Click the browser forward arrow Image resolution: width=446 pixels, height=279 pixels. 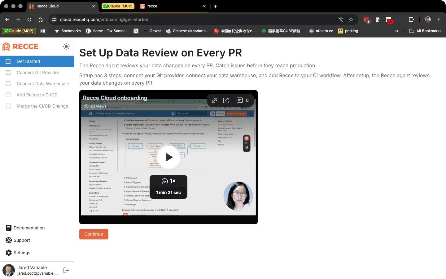pos(18,20)
